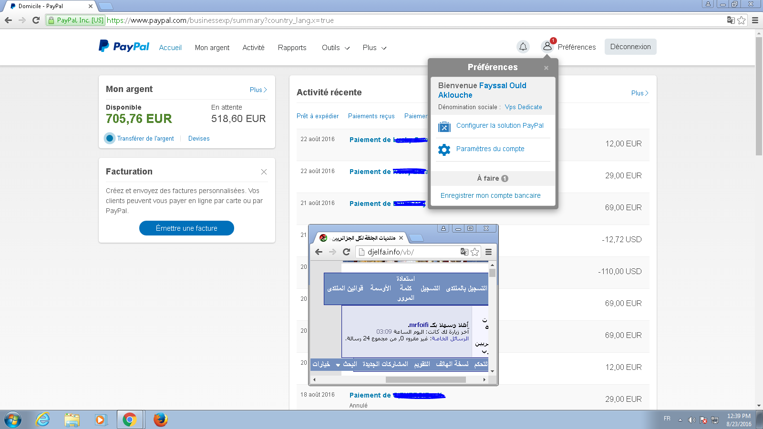
Task: Click the mrfoifi username link in forum
Action: [x=419, y=325]
